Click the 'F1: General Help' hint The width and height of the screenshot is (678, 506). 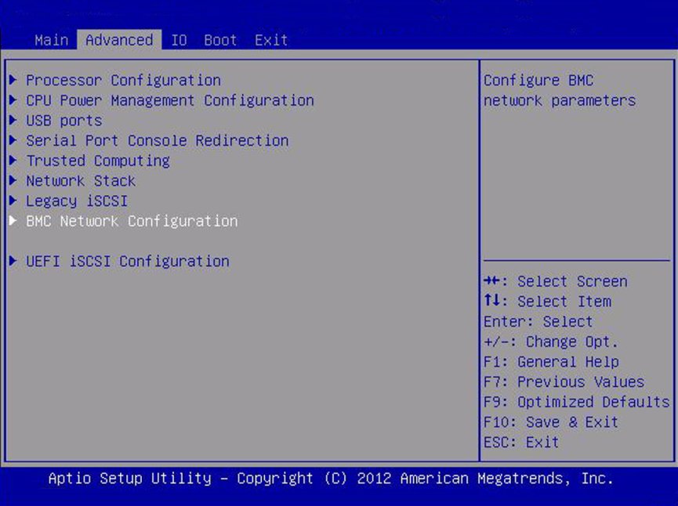pos(551,362)
